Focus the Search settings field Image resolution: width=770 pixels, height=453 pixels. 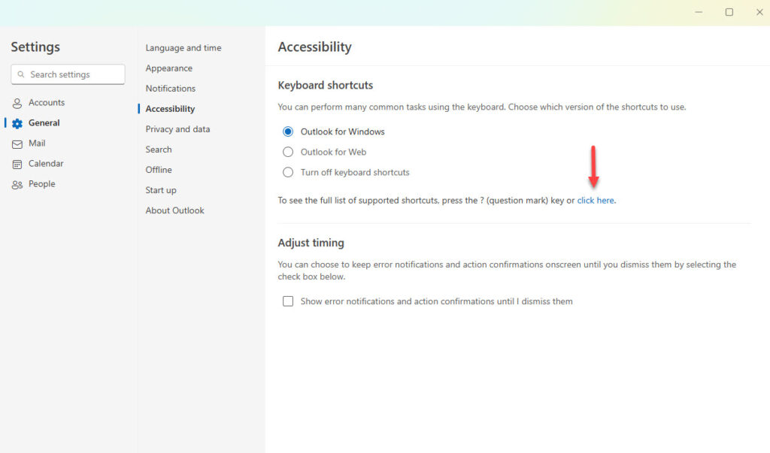point(68,74)
